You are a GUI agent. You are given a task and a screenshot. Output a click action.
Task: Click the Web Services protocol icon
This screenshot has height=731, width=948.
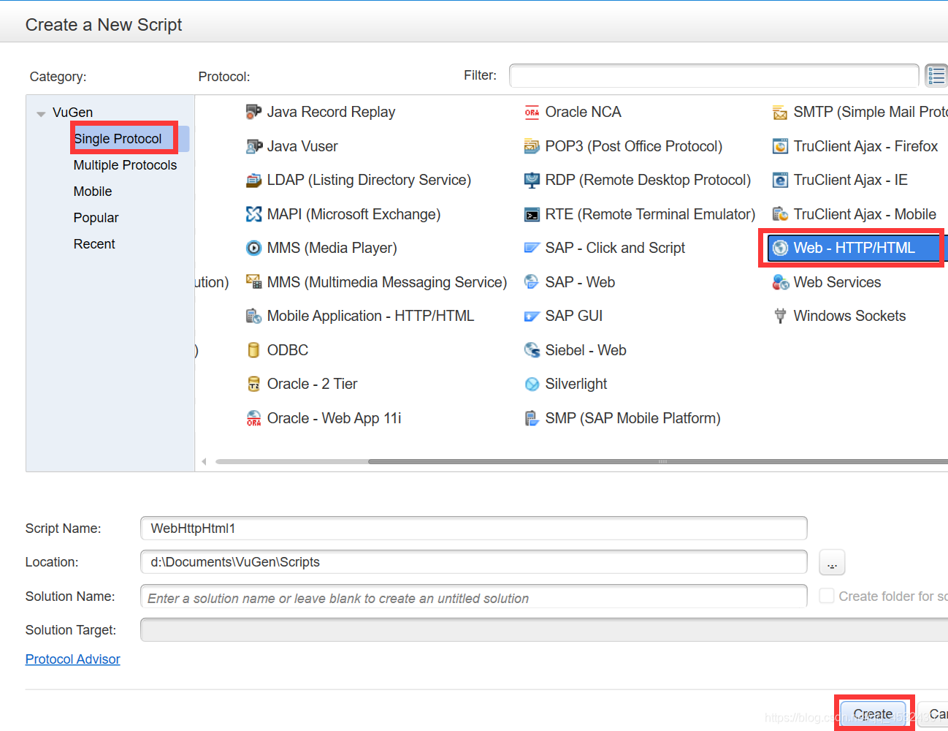(780, 282)
